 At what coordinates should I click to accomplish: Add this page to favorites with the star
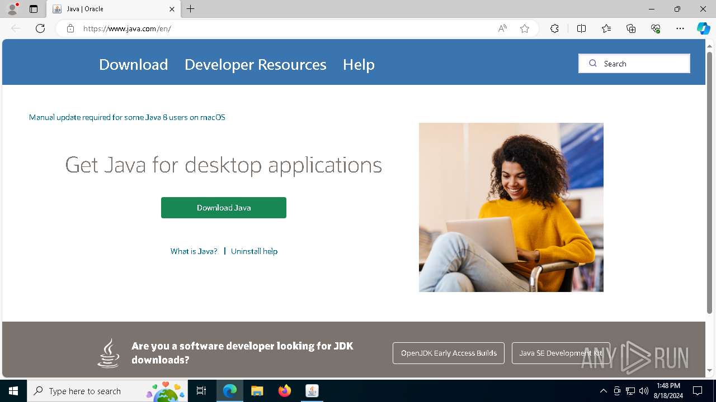pyautogui.click(x=525, y=28)
